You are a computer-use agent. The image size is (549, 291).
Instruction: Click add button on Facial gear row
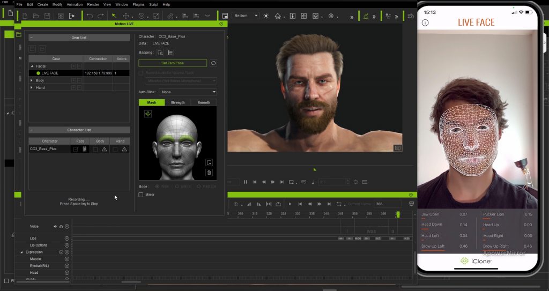click(x=73, y=66)
